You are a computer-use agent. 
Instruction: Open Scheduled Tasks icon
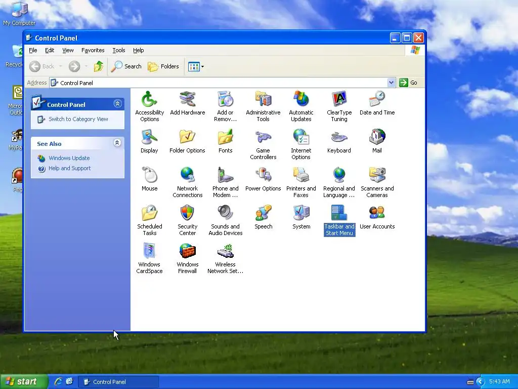point(149,220)
